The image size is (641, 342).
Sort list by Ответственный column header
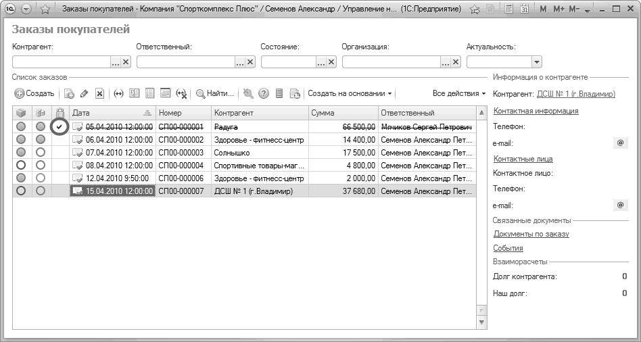click(x=427, y=113)
